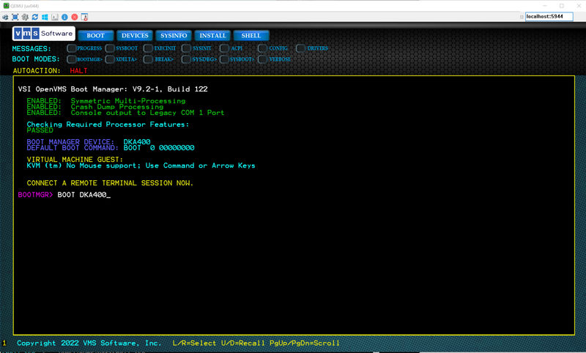586x353 pixels.
Task: Open the gear options icon
Action: click(25, 17)
